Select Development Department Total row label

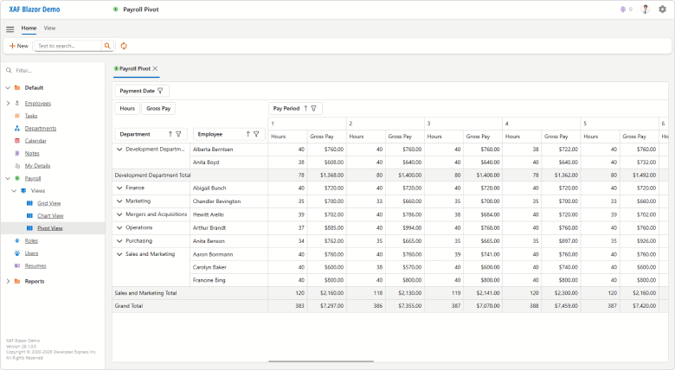click(x=152, y=175)
